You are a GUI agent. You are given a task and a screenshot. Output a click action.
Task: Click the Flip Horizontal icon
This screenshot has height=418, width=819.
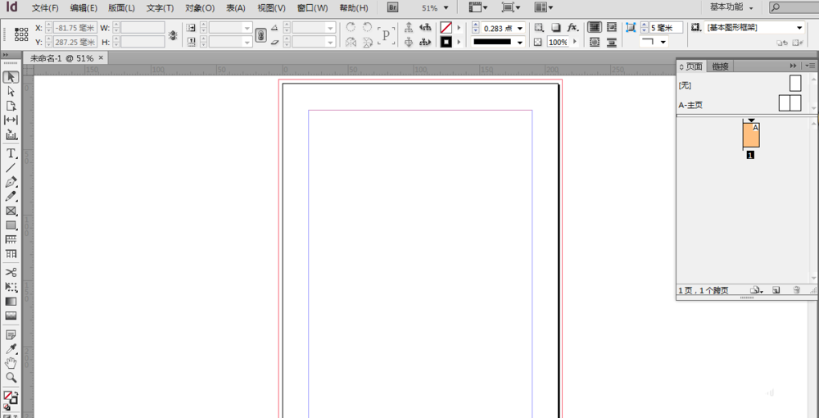[x=351, y=43]
